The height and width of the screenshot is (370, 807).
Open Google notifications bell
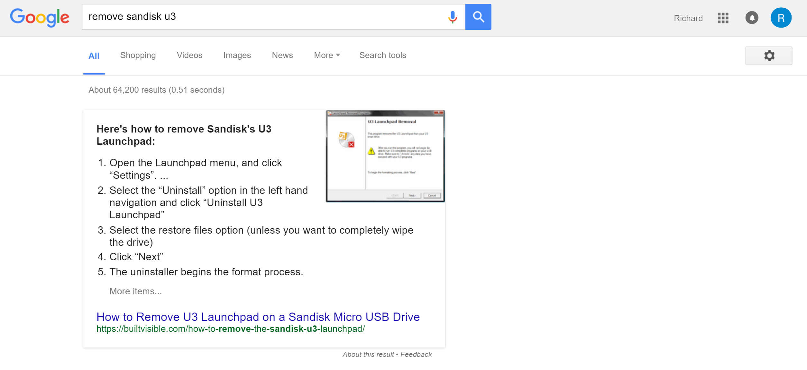pyautogui.click(x=752, y=18)
